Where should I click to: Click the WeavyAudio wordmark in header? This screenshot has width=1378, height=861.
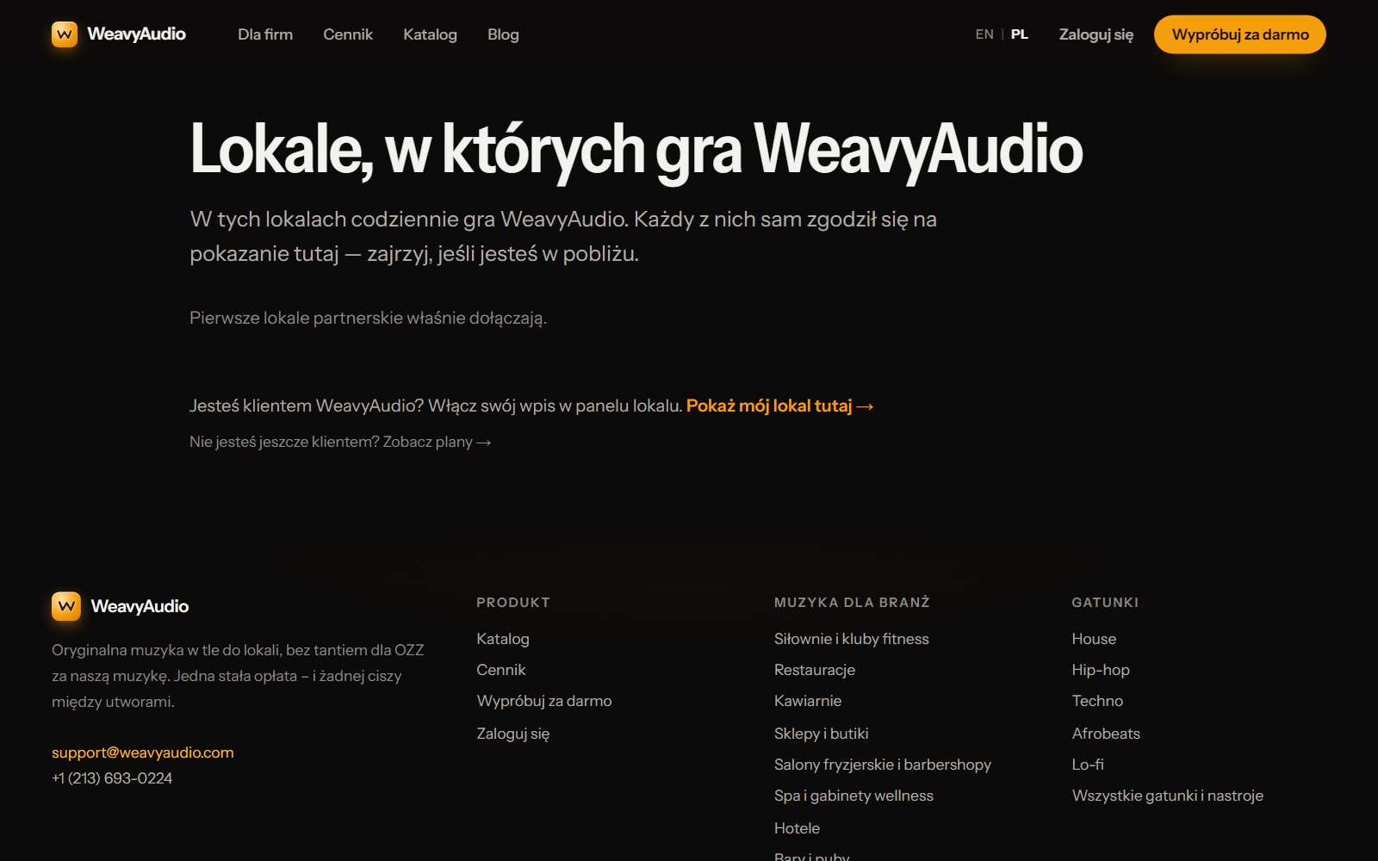pyautogui.click(x=136, y=34)
